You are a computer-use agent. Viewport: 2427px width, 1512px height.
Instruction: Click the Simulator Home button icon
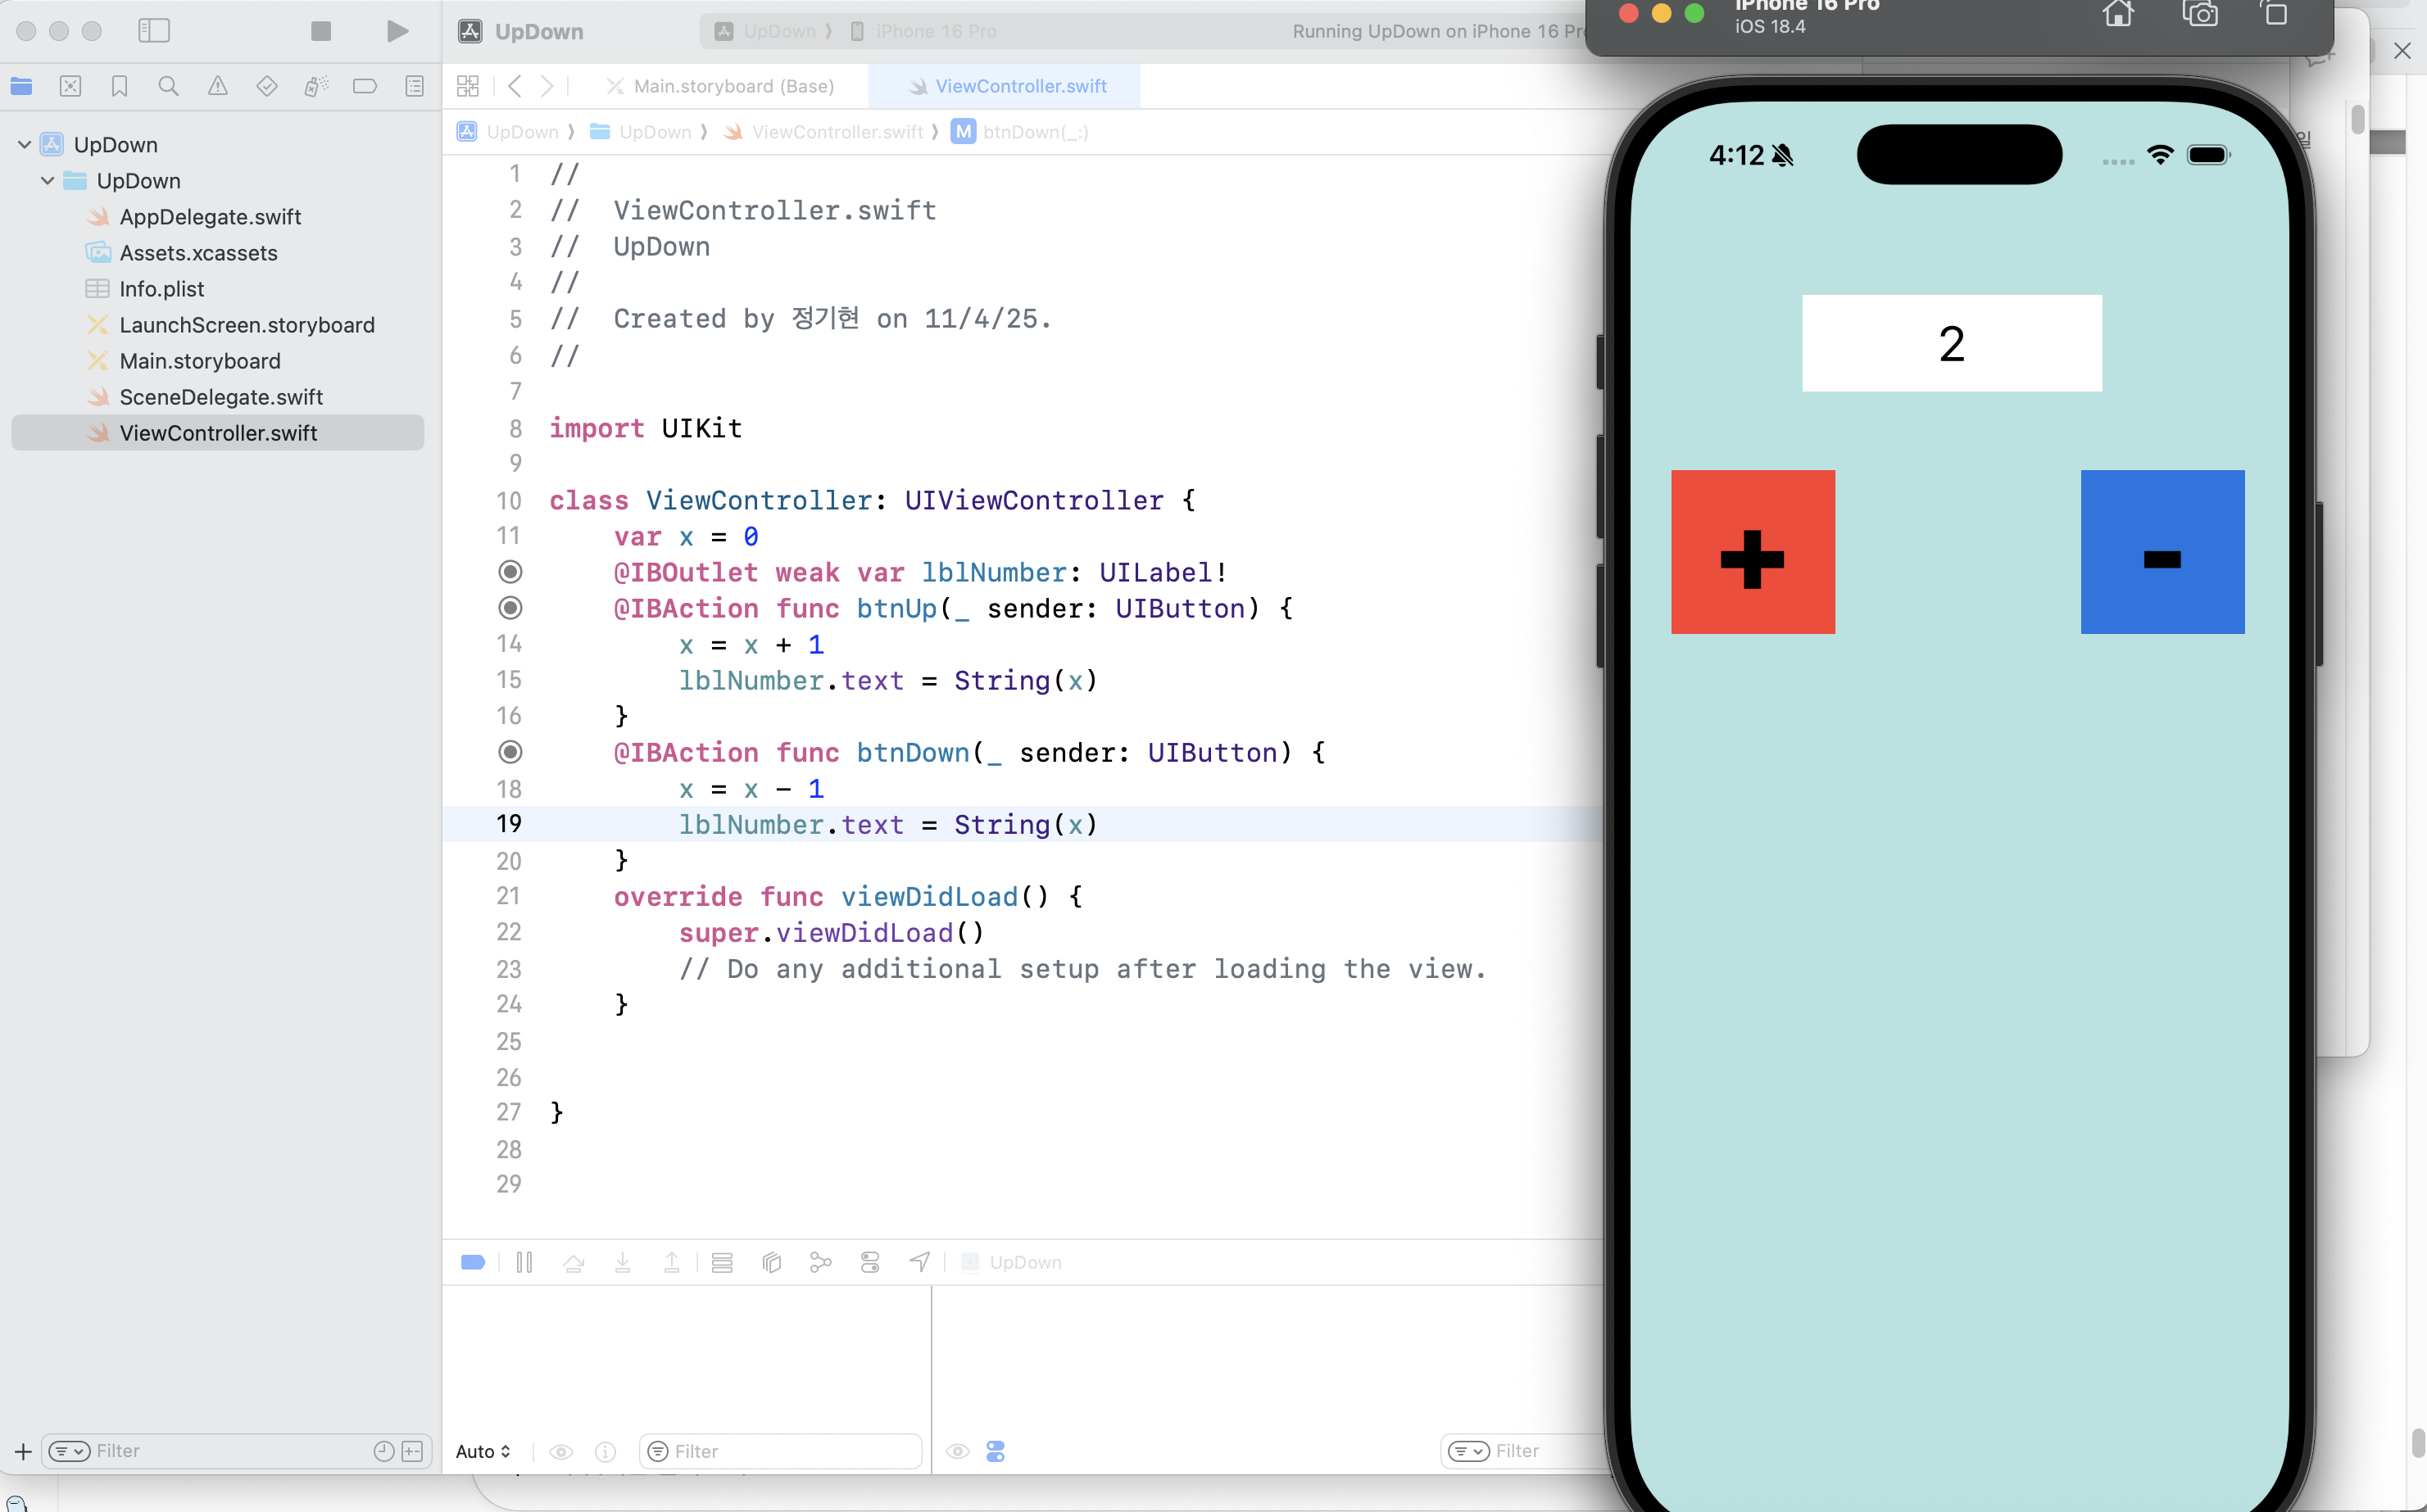click(x=2118, y=14)
